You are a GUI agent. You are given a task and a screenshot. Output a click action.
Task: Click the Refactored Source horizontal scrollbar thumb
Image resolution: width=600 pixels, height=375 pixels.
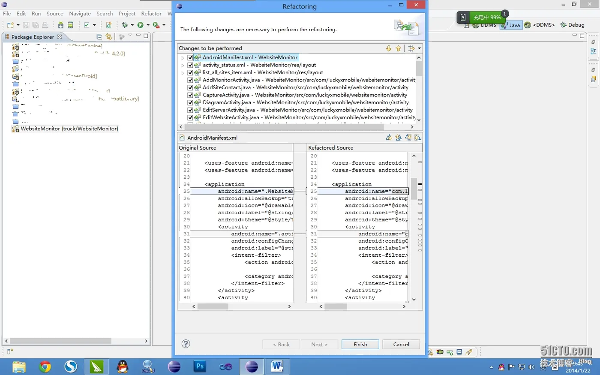(x=336, y=306)
